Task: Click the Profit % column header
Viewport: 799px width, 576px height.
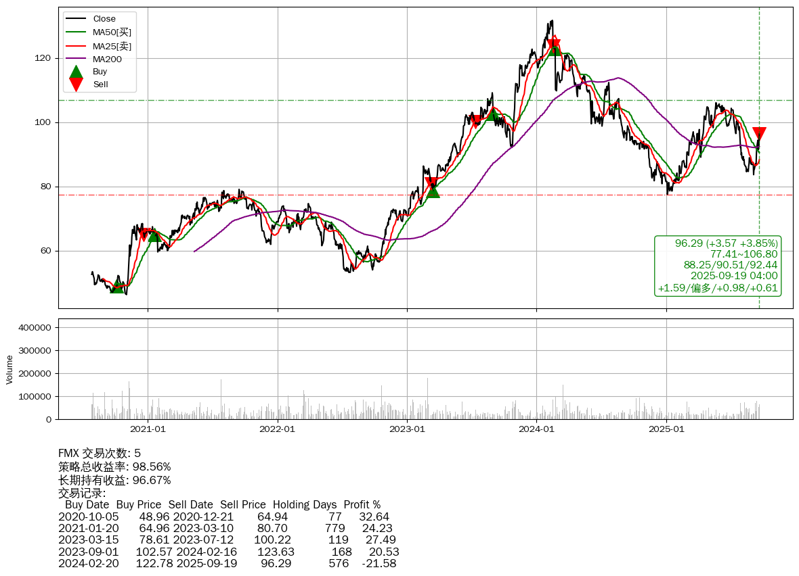Action: pos(362,504)
